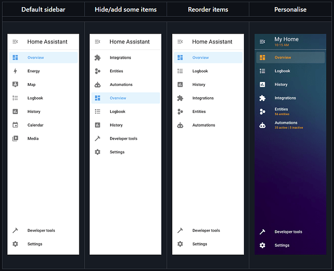The image size is (334, 271).
Task: Click Automations robot icon in Hide/add sidebar
Action: (x=98, y=85)
